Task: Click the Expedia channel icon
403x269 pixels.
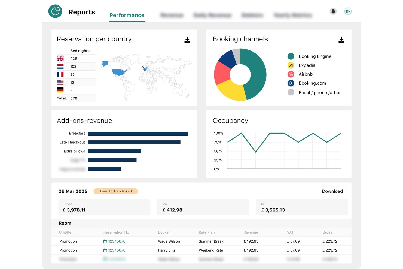Action: [291, 65]
